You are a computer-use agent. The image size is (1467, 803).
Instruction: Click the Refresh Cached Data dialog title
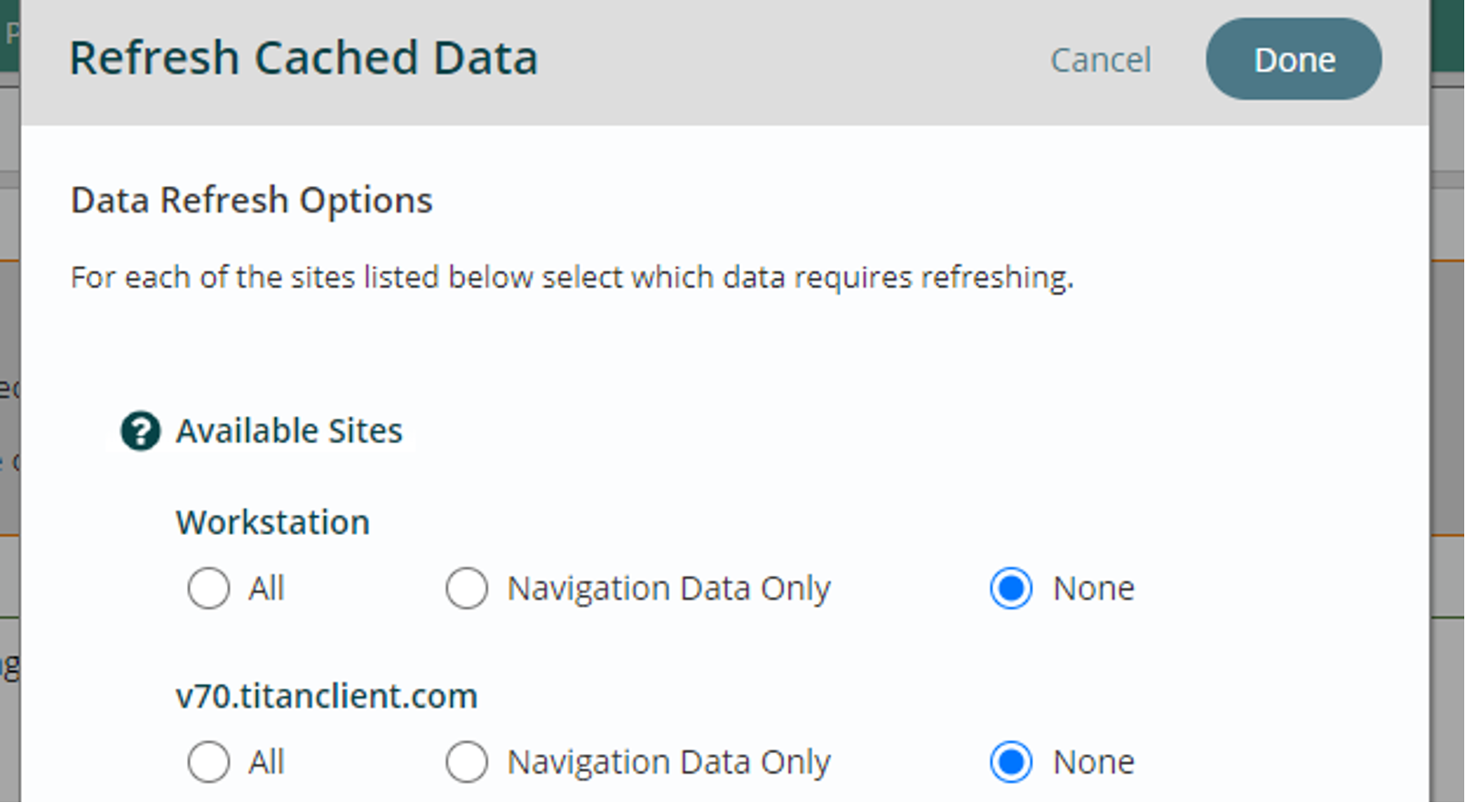303,58
